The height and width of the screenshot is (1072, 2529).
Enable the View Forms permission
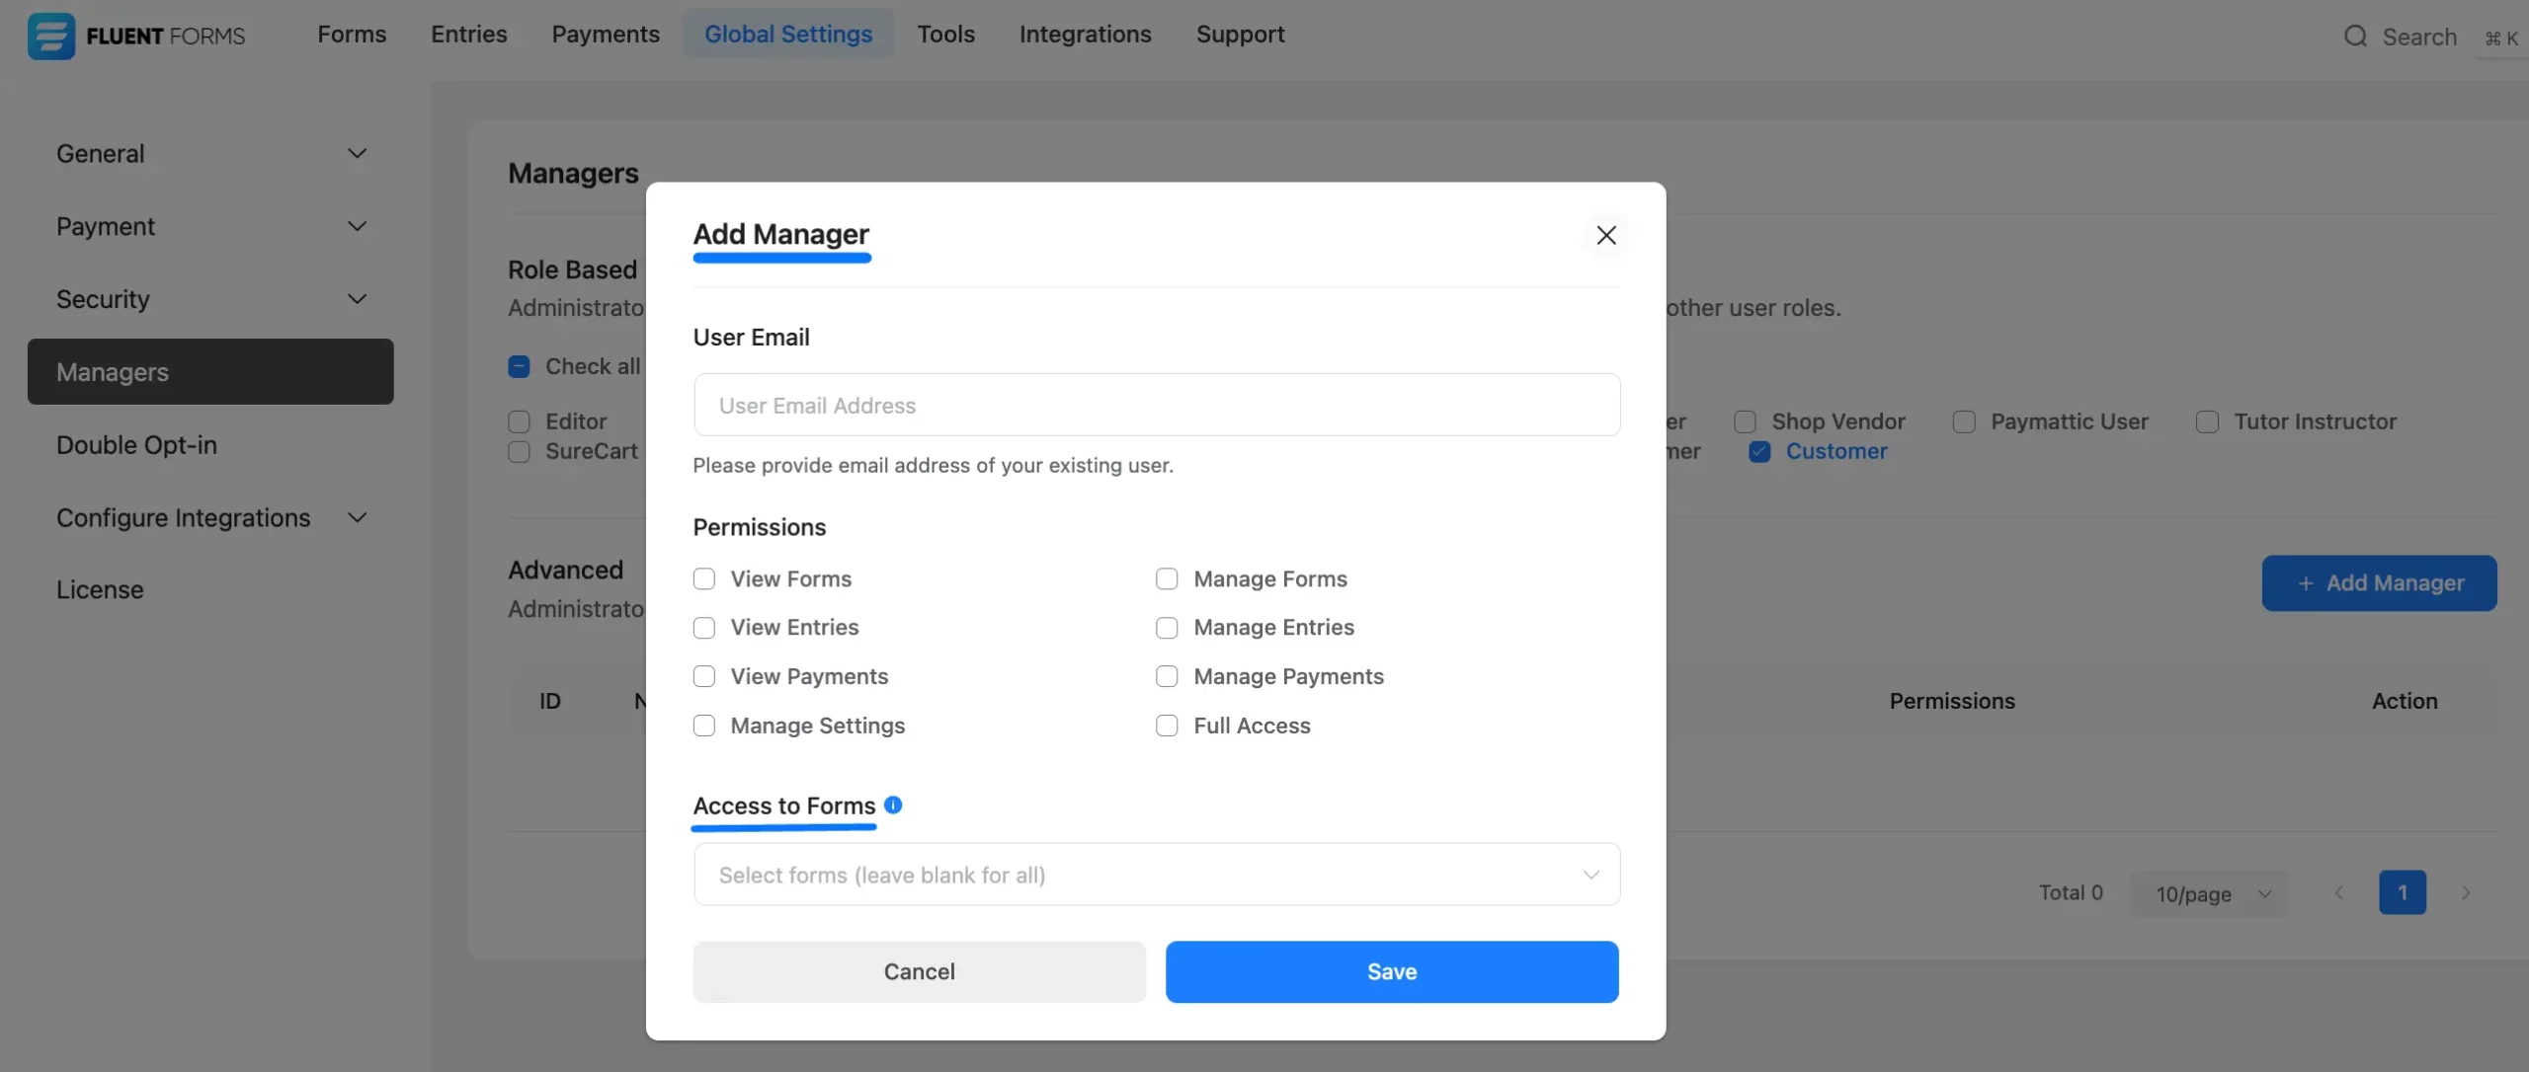[704, 578]
